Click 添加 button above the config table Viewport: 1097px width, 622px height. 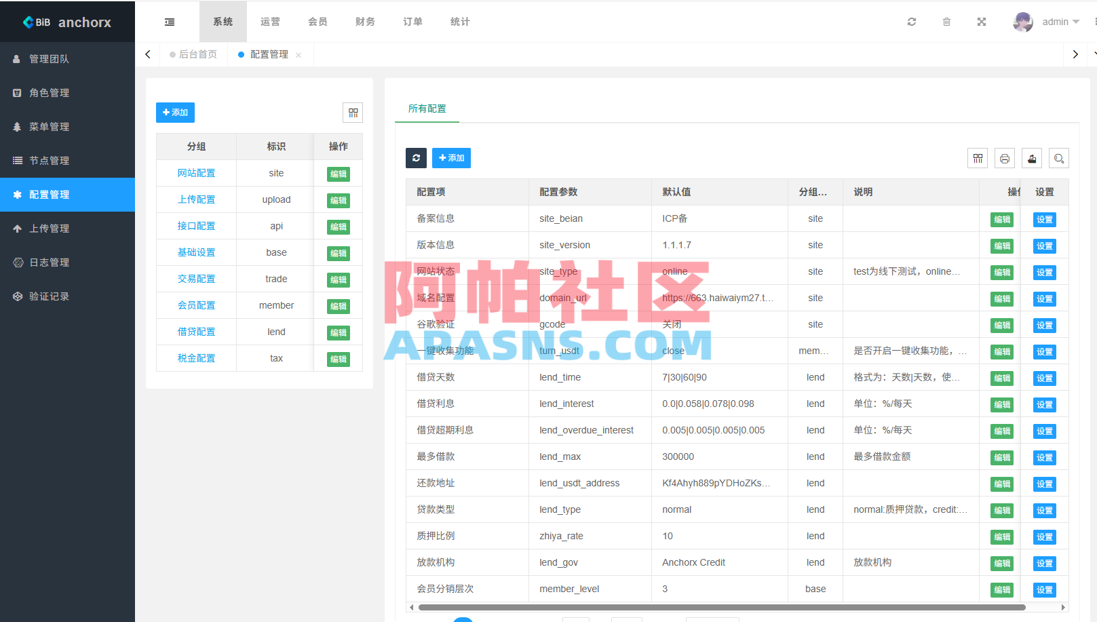coord(451,158)
